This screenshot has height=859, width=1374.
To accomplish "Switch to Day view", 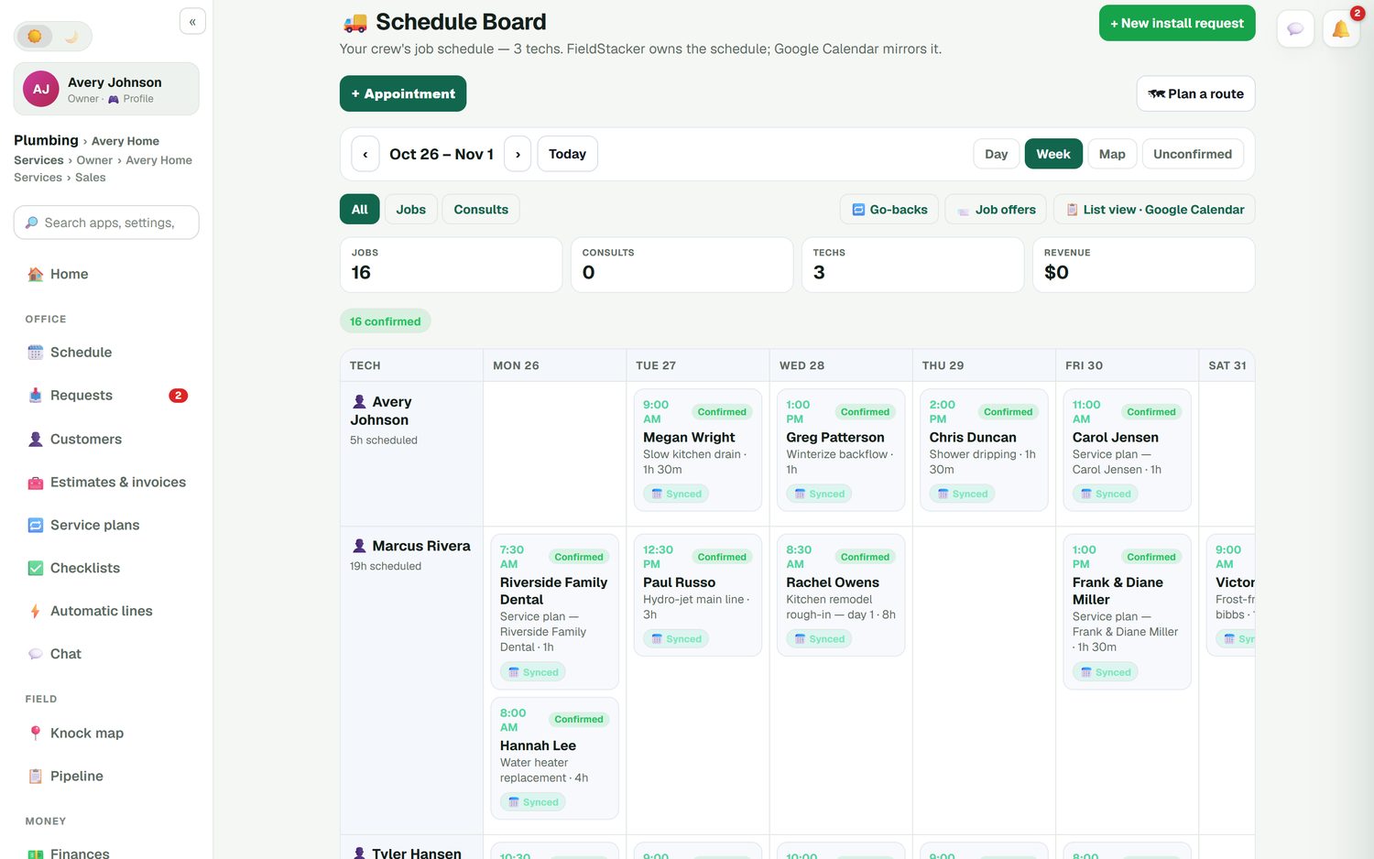I will point(997,154).
